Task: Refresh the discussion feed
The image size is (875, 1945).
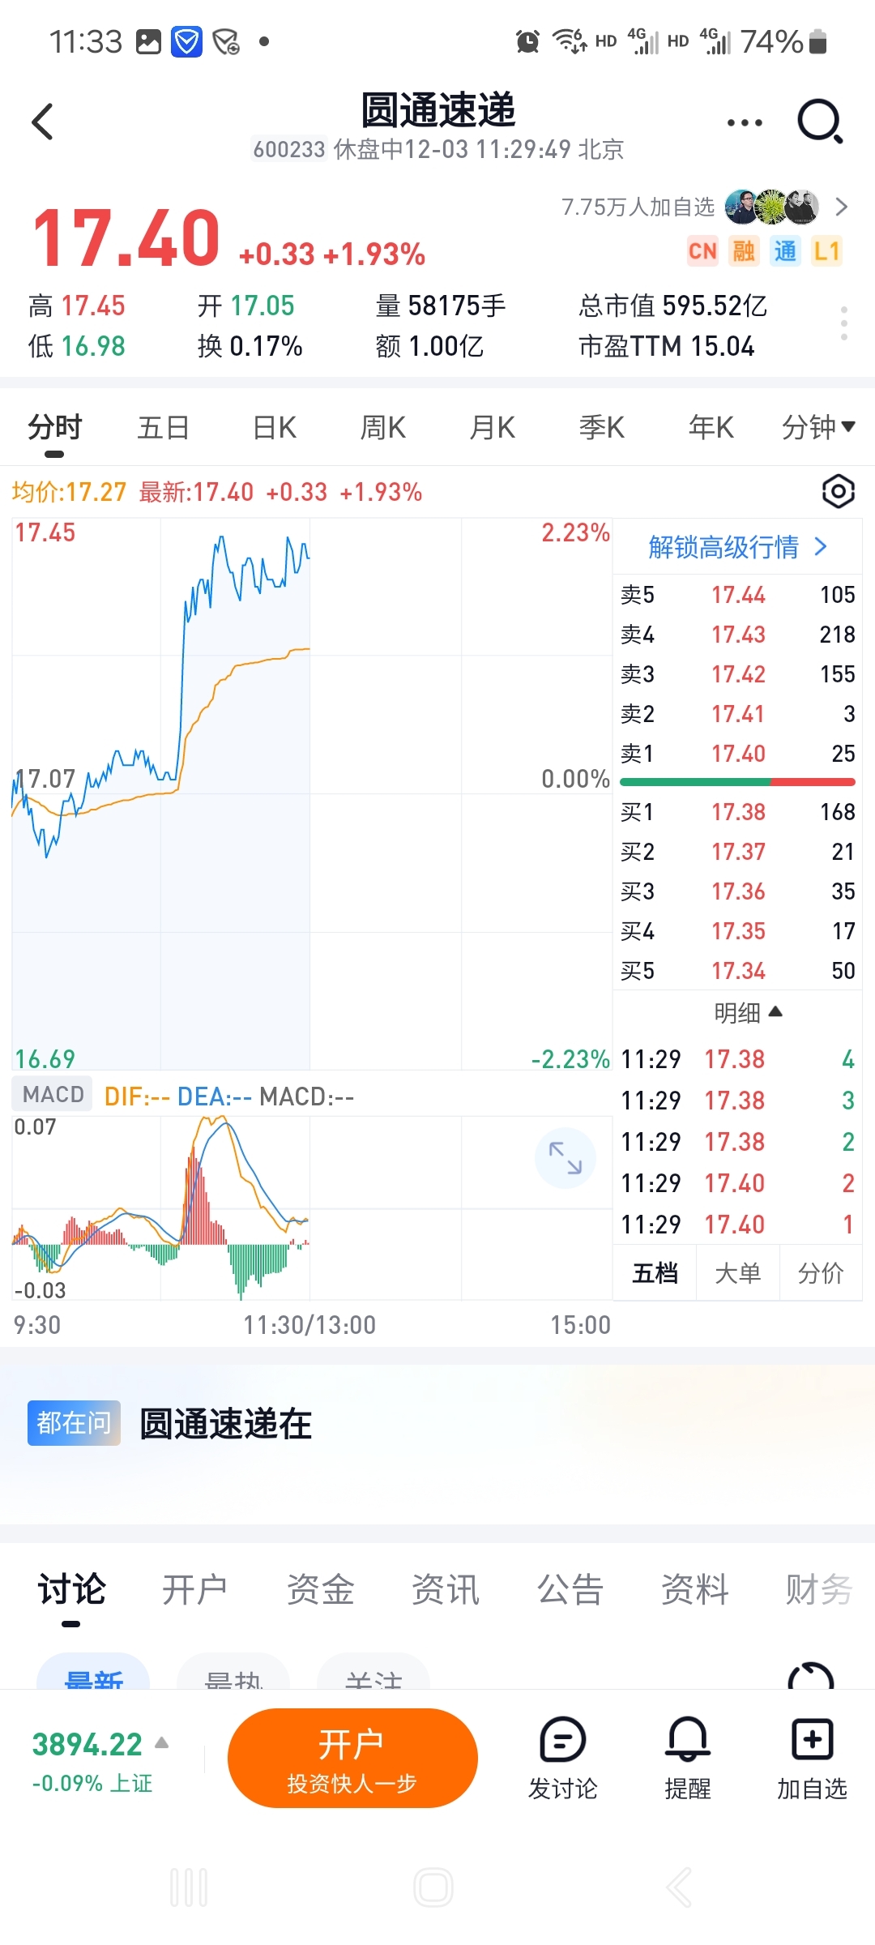Action: click(x=810, y=1676)
